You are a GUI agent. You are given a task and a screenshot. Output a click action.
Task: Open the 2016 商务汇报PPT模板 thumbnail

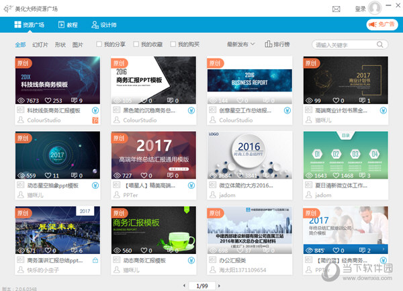(x=153, y=80)
